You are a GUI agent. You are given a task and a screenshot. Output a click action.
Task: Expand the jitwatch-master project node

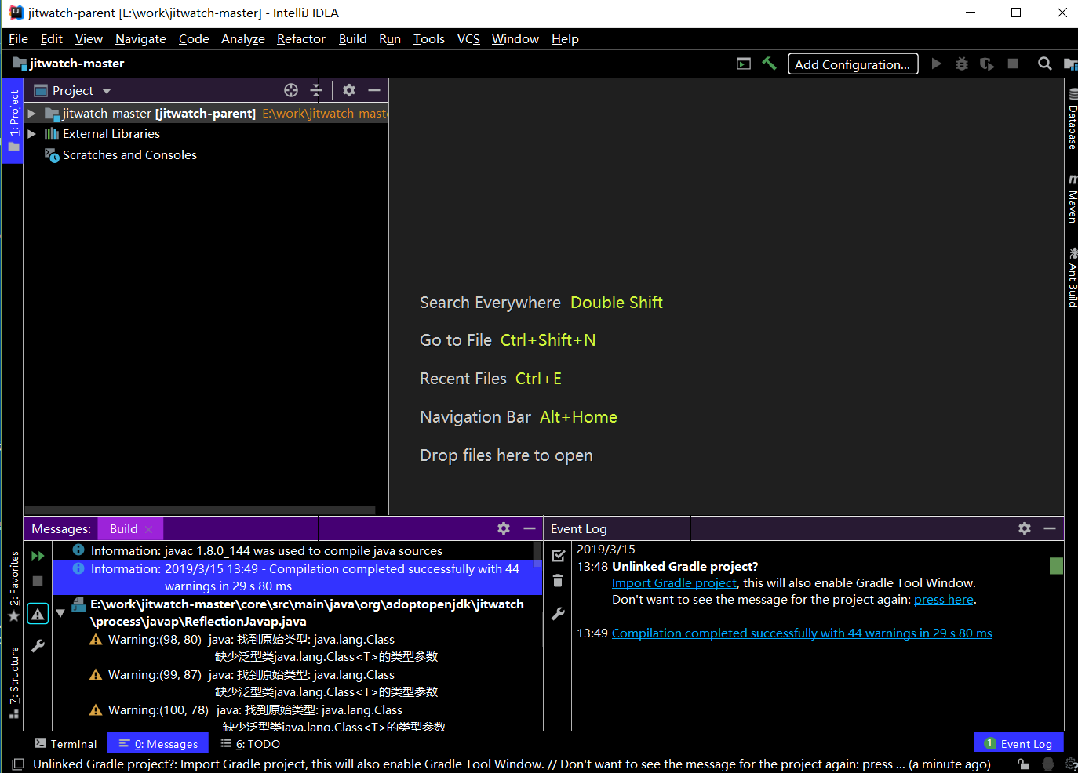[32, 114]
